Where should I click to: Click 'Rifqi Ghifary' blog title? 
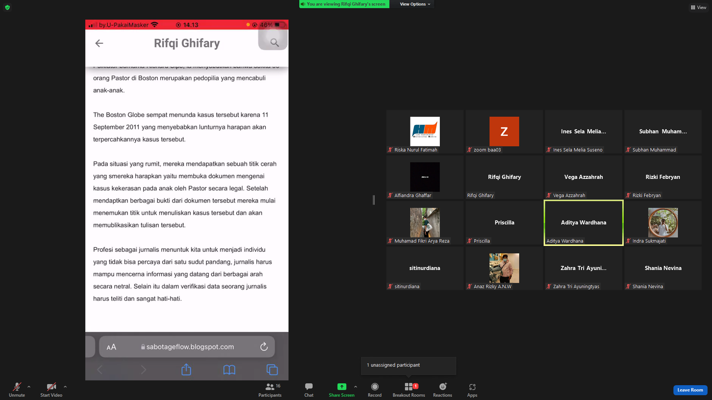click(187, 43)
